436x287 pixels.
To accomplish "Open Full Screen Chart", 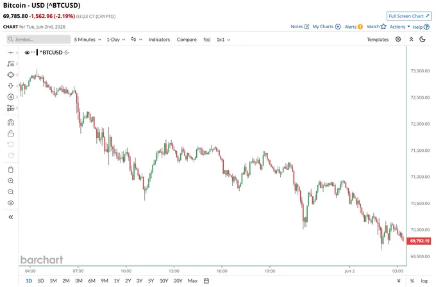I will coord(409,16).
